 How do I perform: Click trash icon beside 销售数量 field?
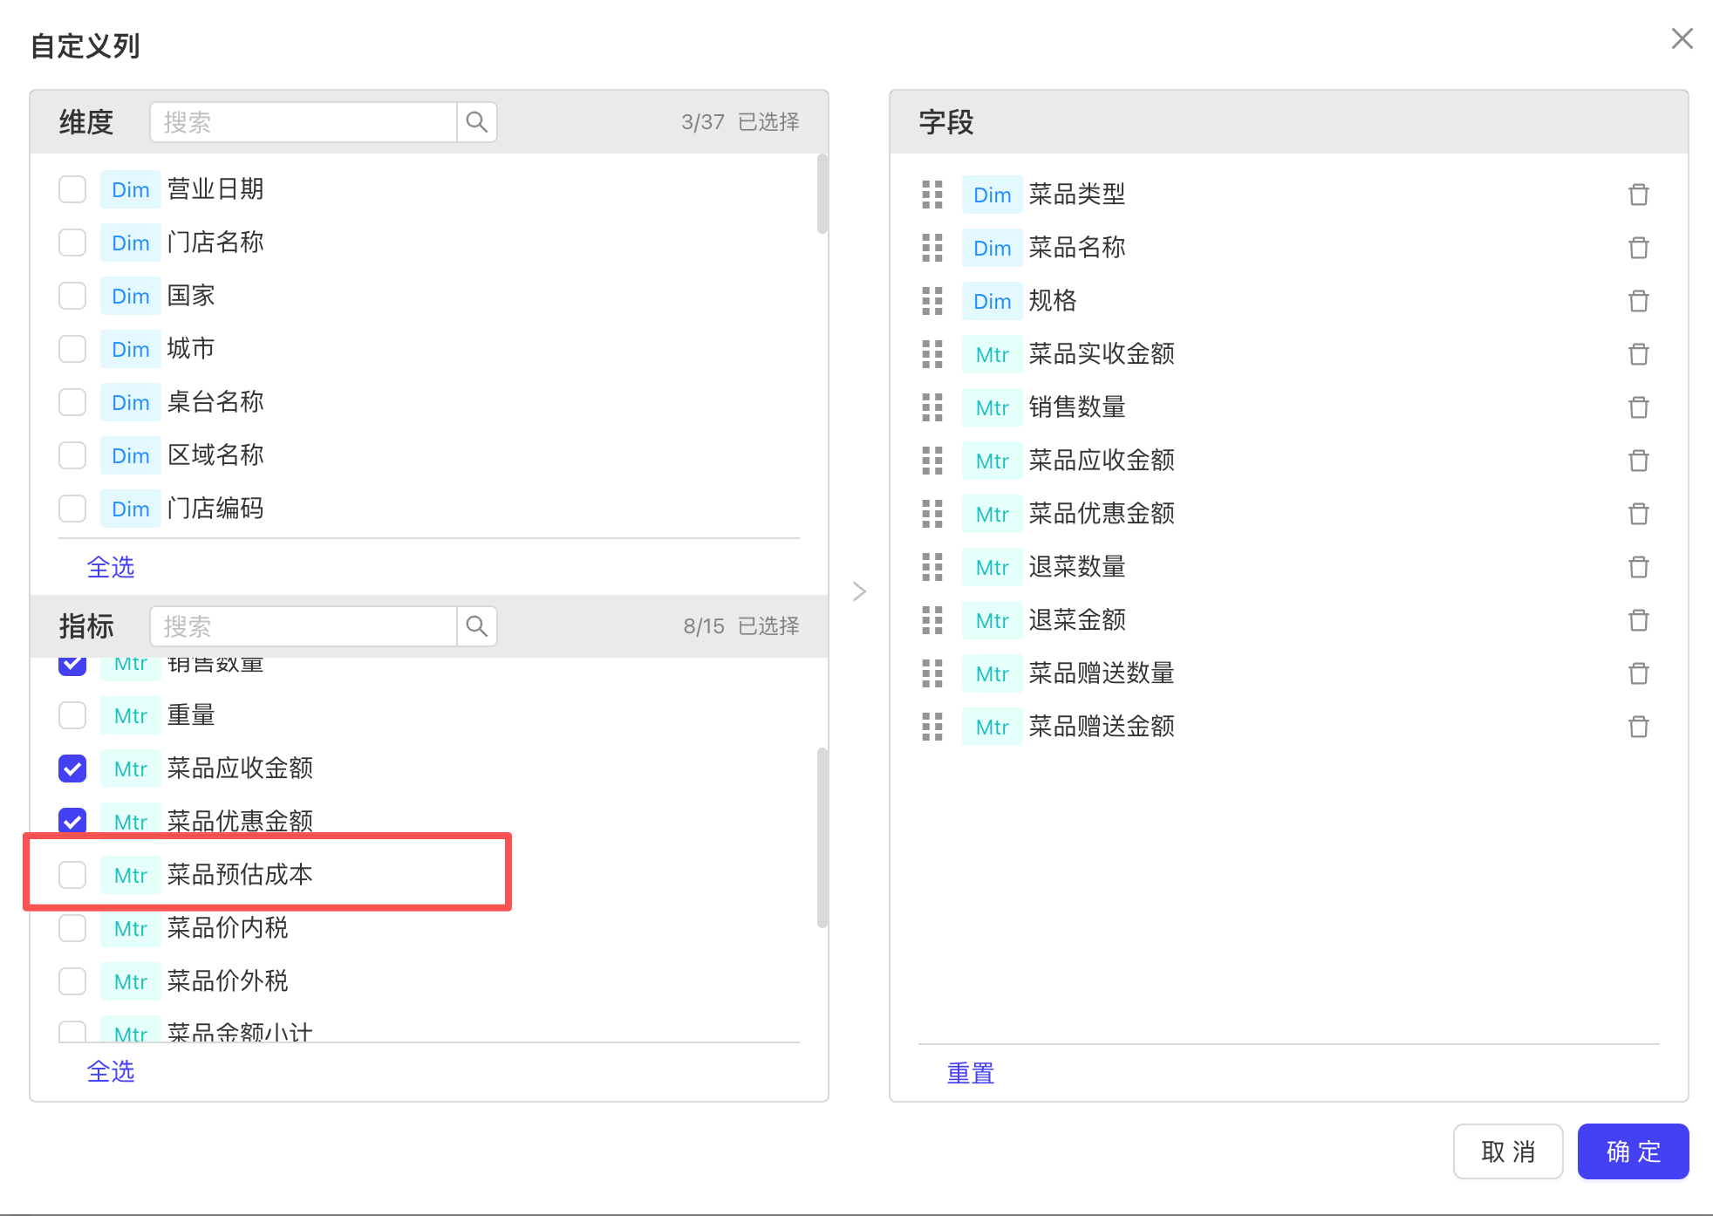coord(1638,407)
